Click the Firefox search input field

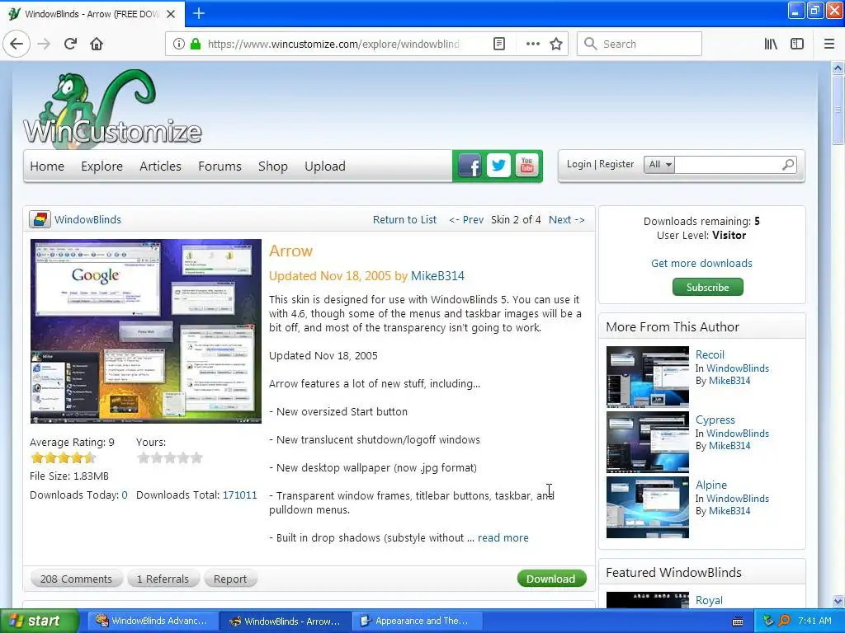point(640,45)
